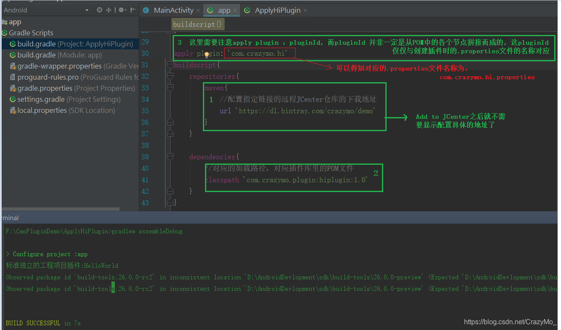Click the gradle icon on ApplyHiPlugin tab
The width and height of the screenshot is (561, 330).
(x=247, y=10)
